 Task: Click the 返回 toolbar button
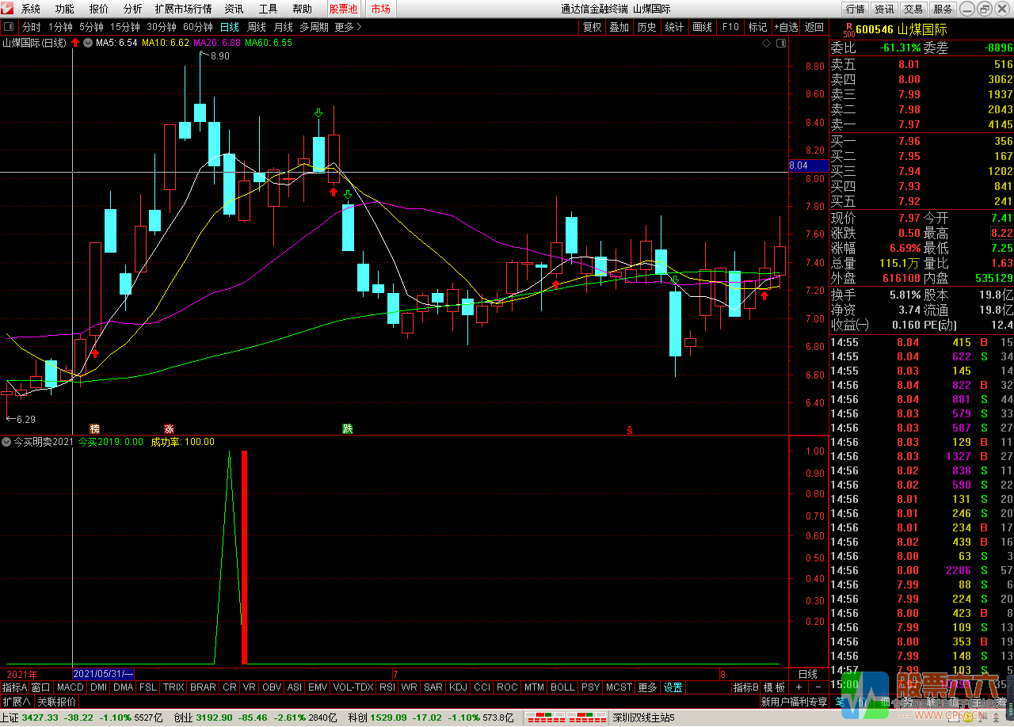click(814, 26)
